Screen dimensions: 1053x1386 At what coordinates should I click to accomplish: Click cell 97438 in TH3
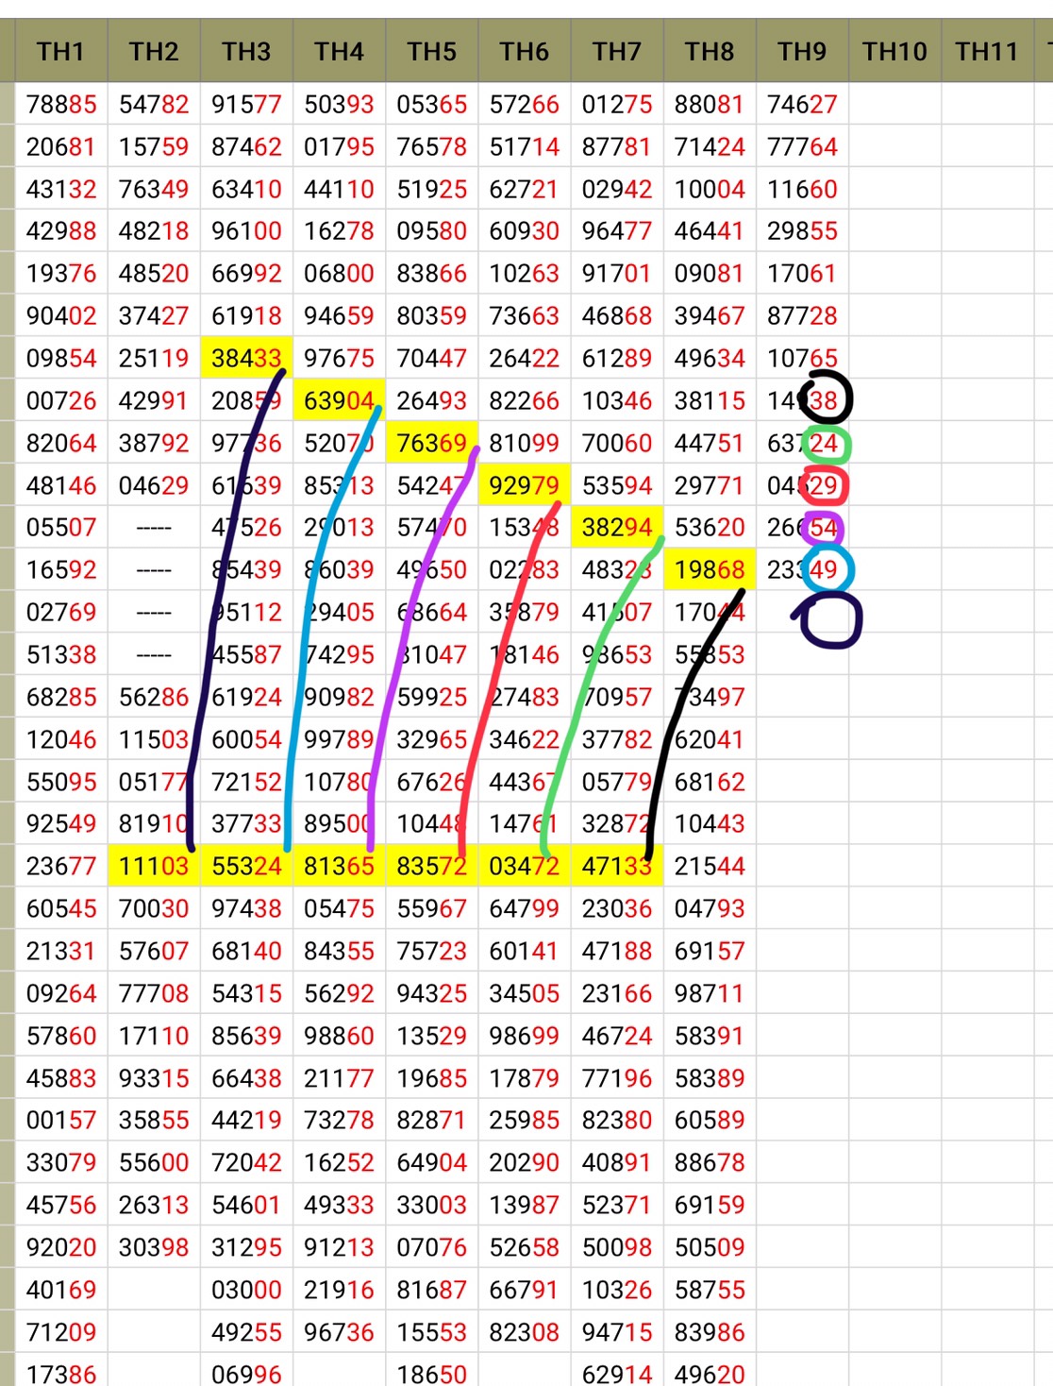[x=246, y=908]
